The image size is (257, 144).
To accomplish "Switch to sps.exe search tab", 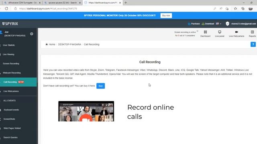I will click(63, 3).
